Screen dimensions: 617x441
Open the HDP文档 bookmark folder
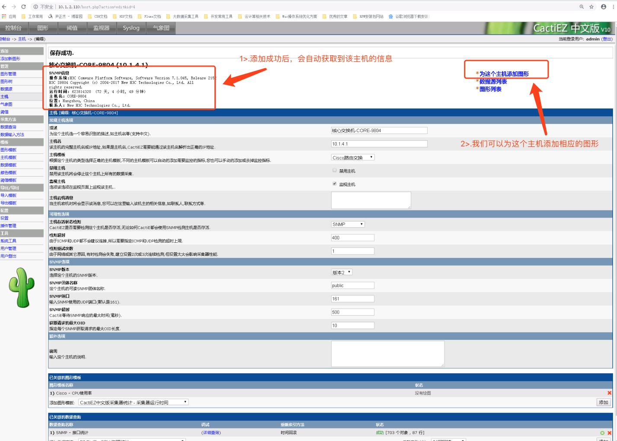(122, 16)
